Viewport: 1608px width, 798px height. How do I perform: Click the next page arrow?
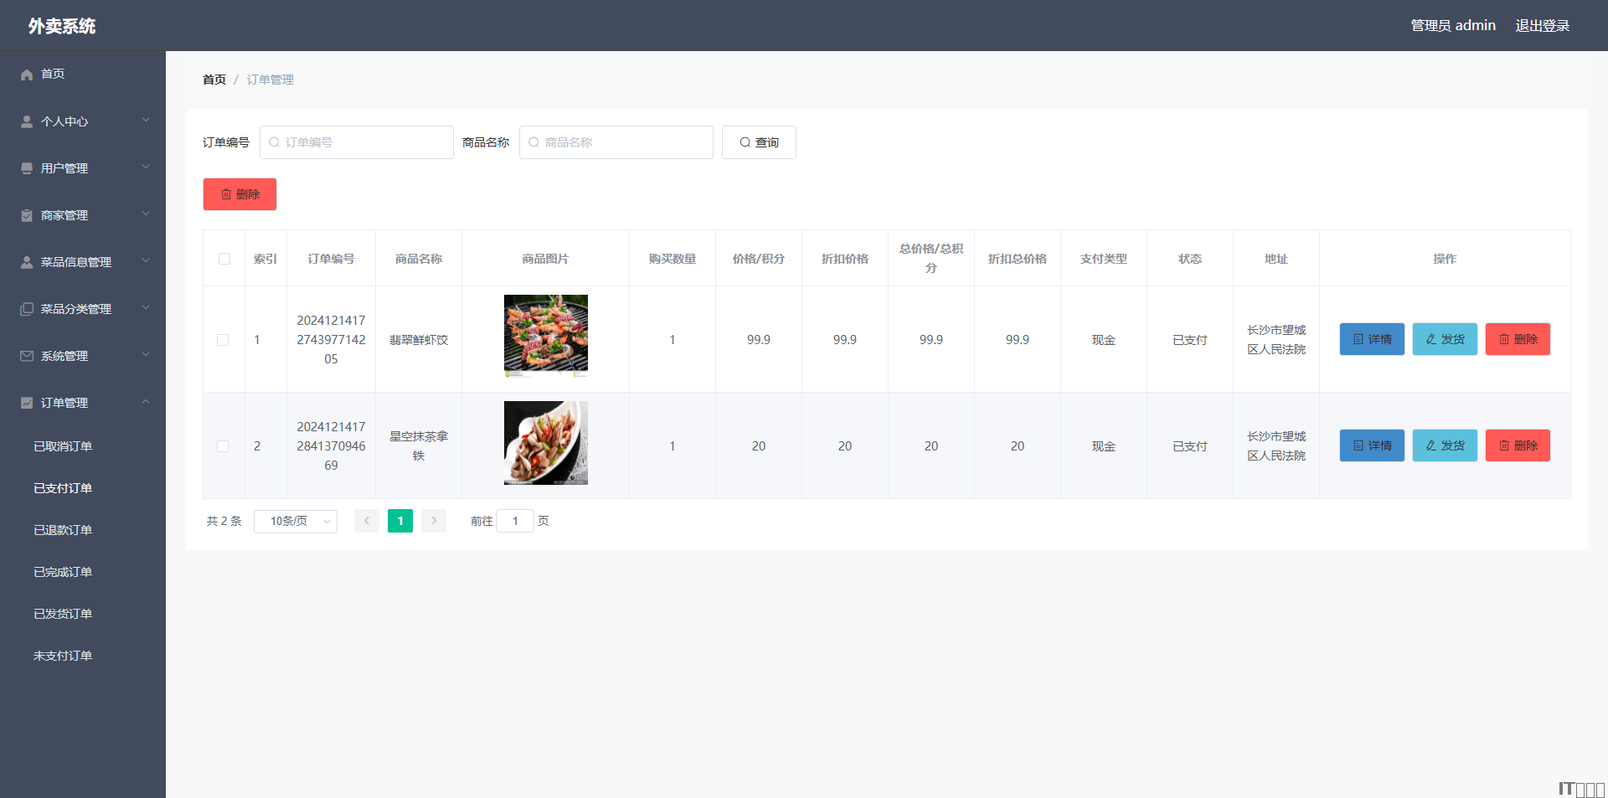434,521
